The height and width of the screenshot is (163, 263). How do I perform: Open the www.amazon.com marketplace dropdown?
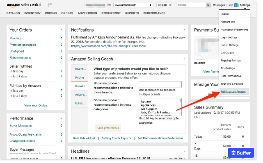click(x=133, y=5)
